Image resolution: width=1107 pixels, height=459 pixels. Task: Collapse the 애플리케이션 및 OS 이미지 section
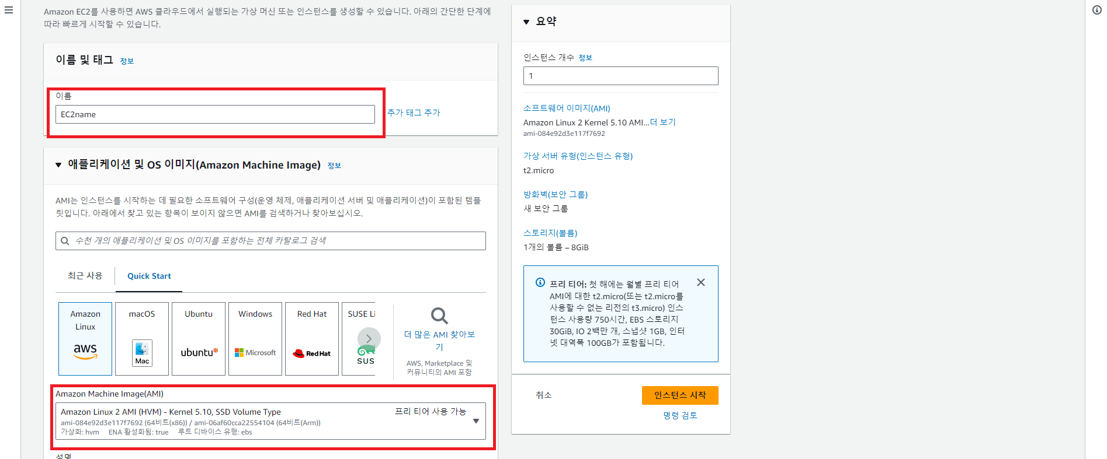(x=58, y=165)
